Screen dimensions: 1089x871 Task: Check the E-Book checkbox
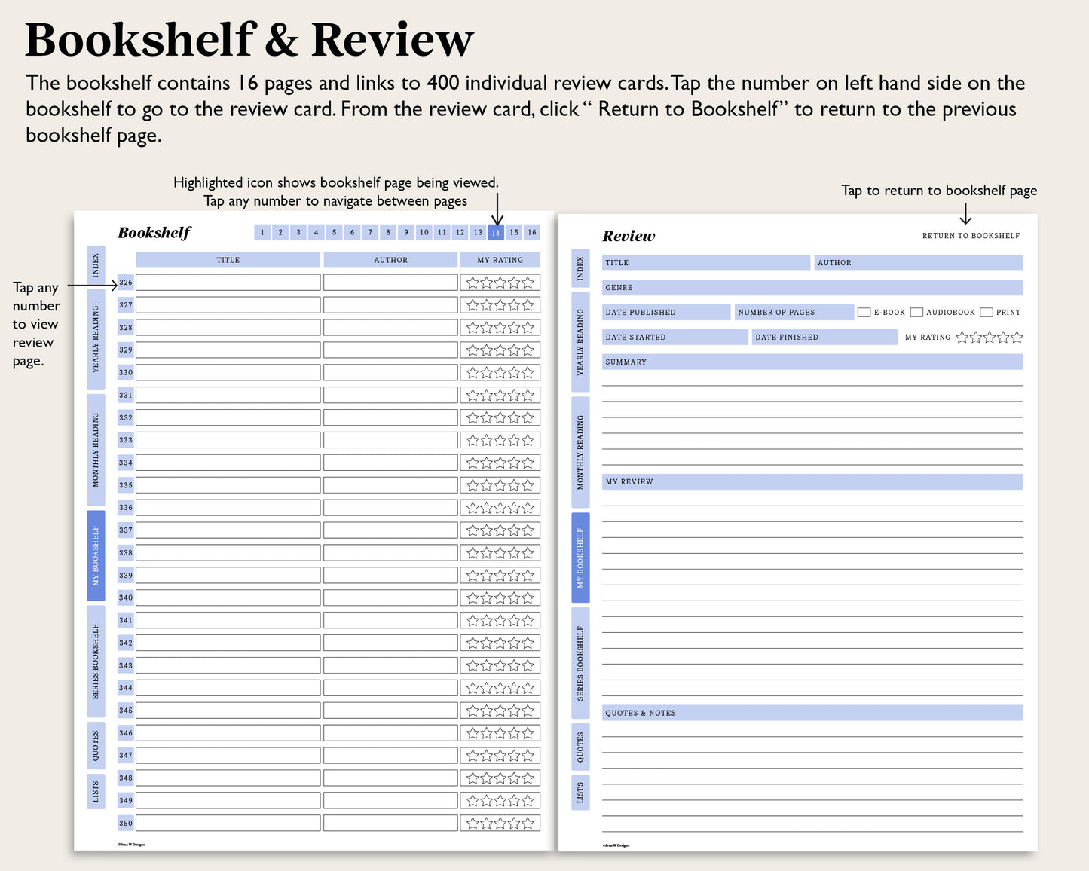click(x=864, y=312)
